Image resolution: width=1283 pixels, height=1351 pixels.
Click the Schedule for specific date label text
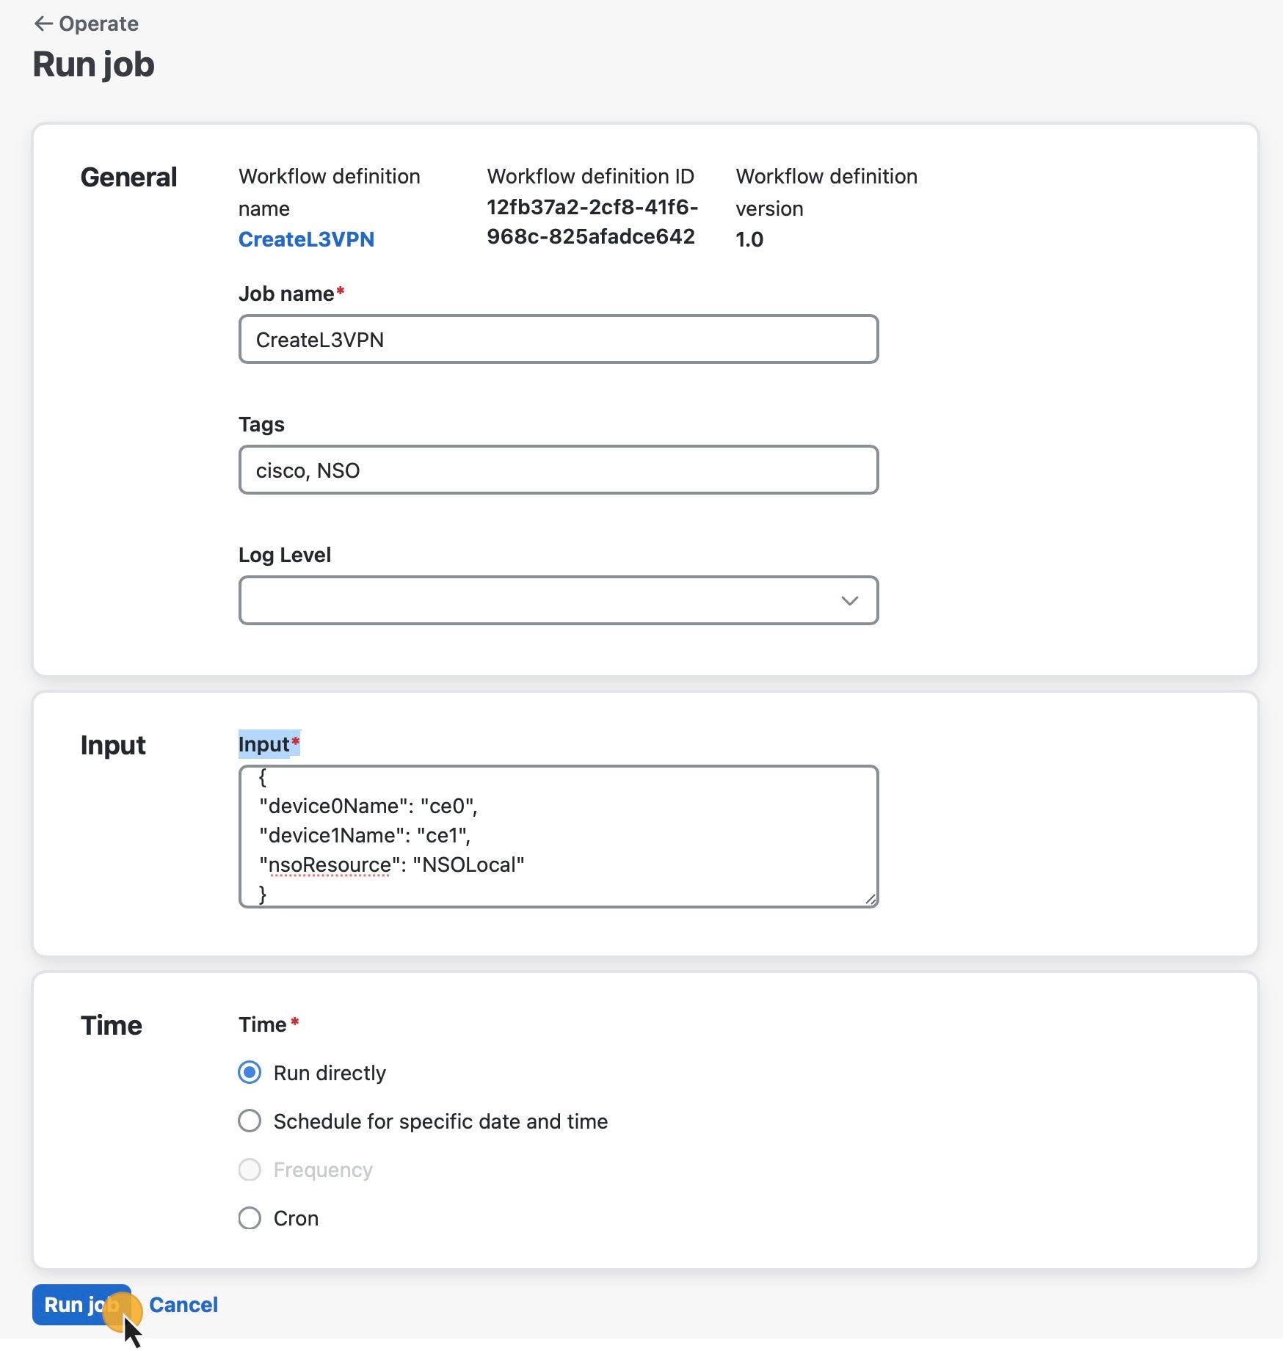click(440, 1121)
